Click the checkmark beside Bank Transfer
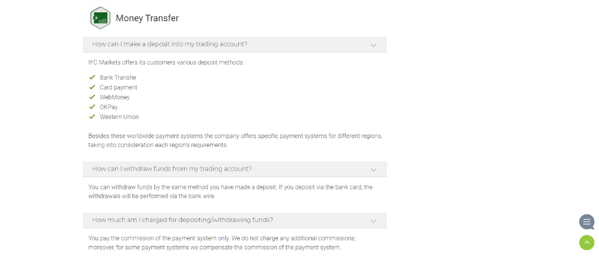Screen dimensions: 599x257 tap(92, 78)
